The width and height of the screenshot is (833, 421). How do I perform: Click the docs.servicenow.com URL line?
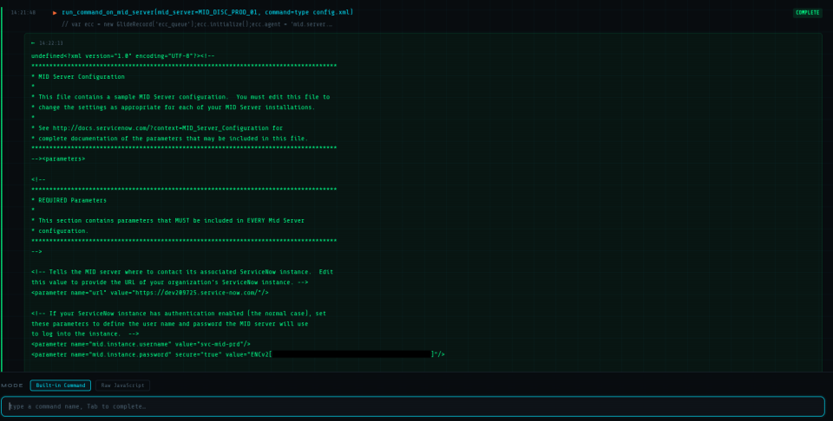[x=157, y=128]
